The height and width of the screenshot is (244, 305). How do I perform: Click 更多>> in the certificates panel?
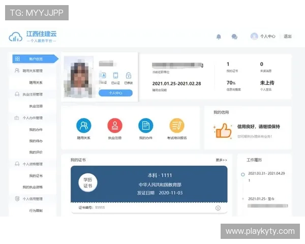point(221,160)
